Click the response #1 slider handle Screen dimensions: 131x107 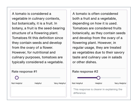click(17, 78)
